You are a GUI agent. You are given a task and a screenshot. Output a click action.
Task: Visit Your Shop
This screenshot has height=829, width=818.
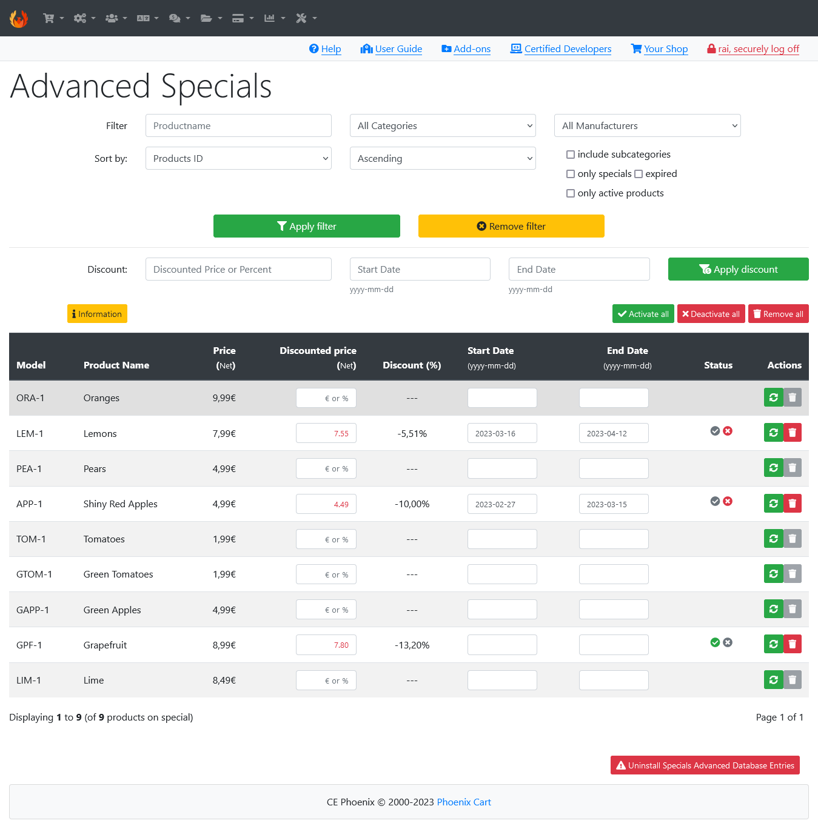(x=659, y=49)
